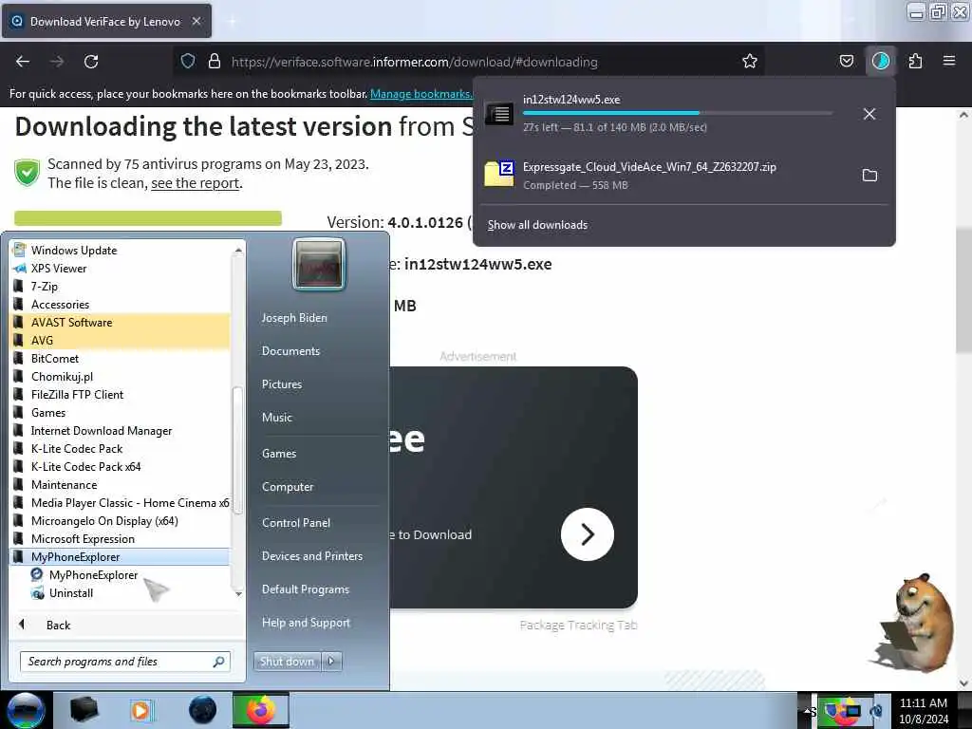Open XPS Viewer from program list
The width and height of the screenshot is (972, 729).
tap(59, 268)
